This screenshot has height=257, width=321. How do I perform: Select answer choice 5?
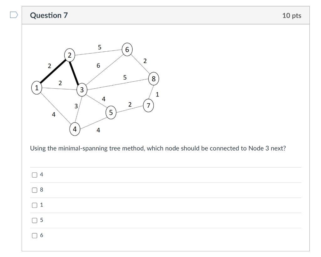coord(34,220)
